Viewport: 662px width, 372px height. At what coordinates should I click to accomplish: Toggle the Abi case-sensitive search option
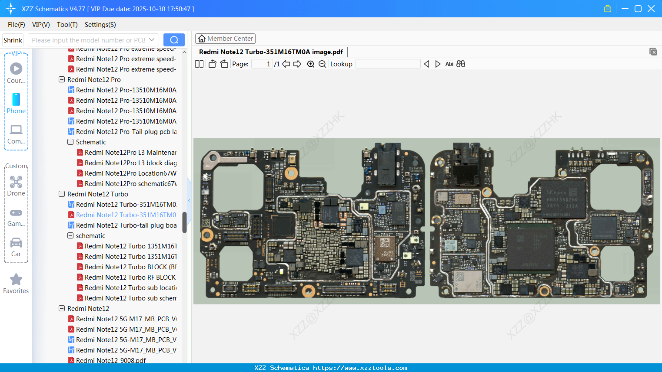[449, 64]
